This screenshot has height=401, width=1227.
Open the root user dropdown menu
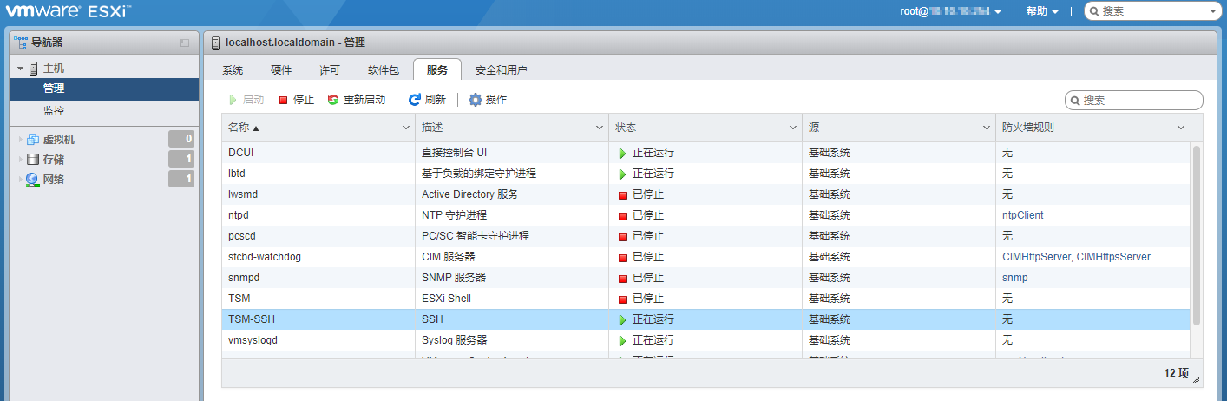951,11
